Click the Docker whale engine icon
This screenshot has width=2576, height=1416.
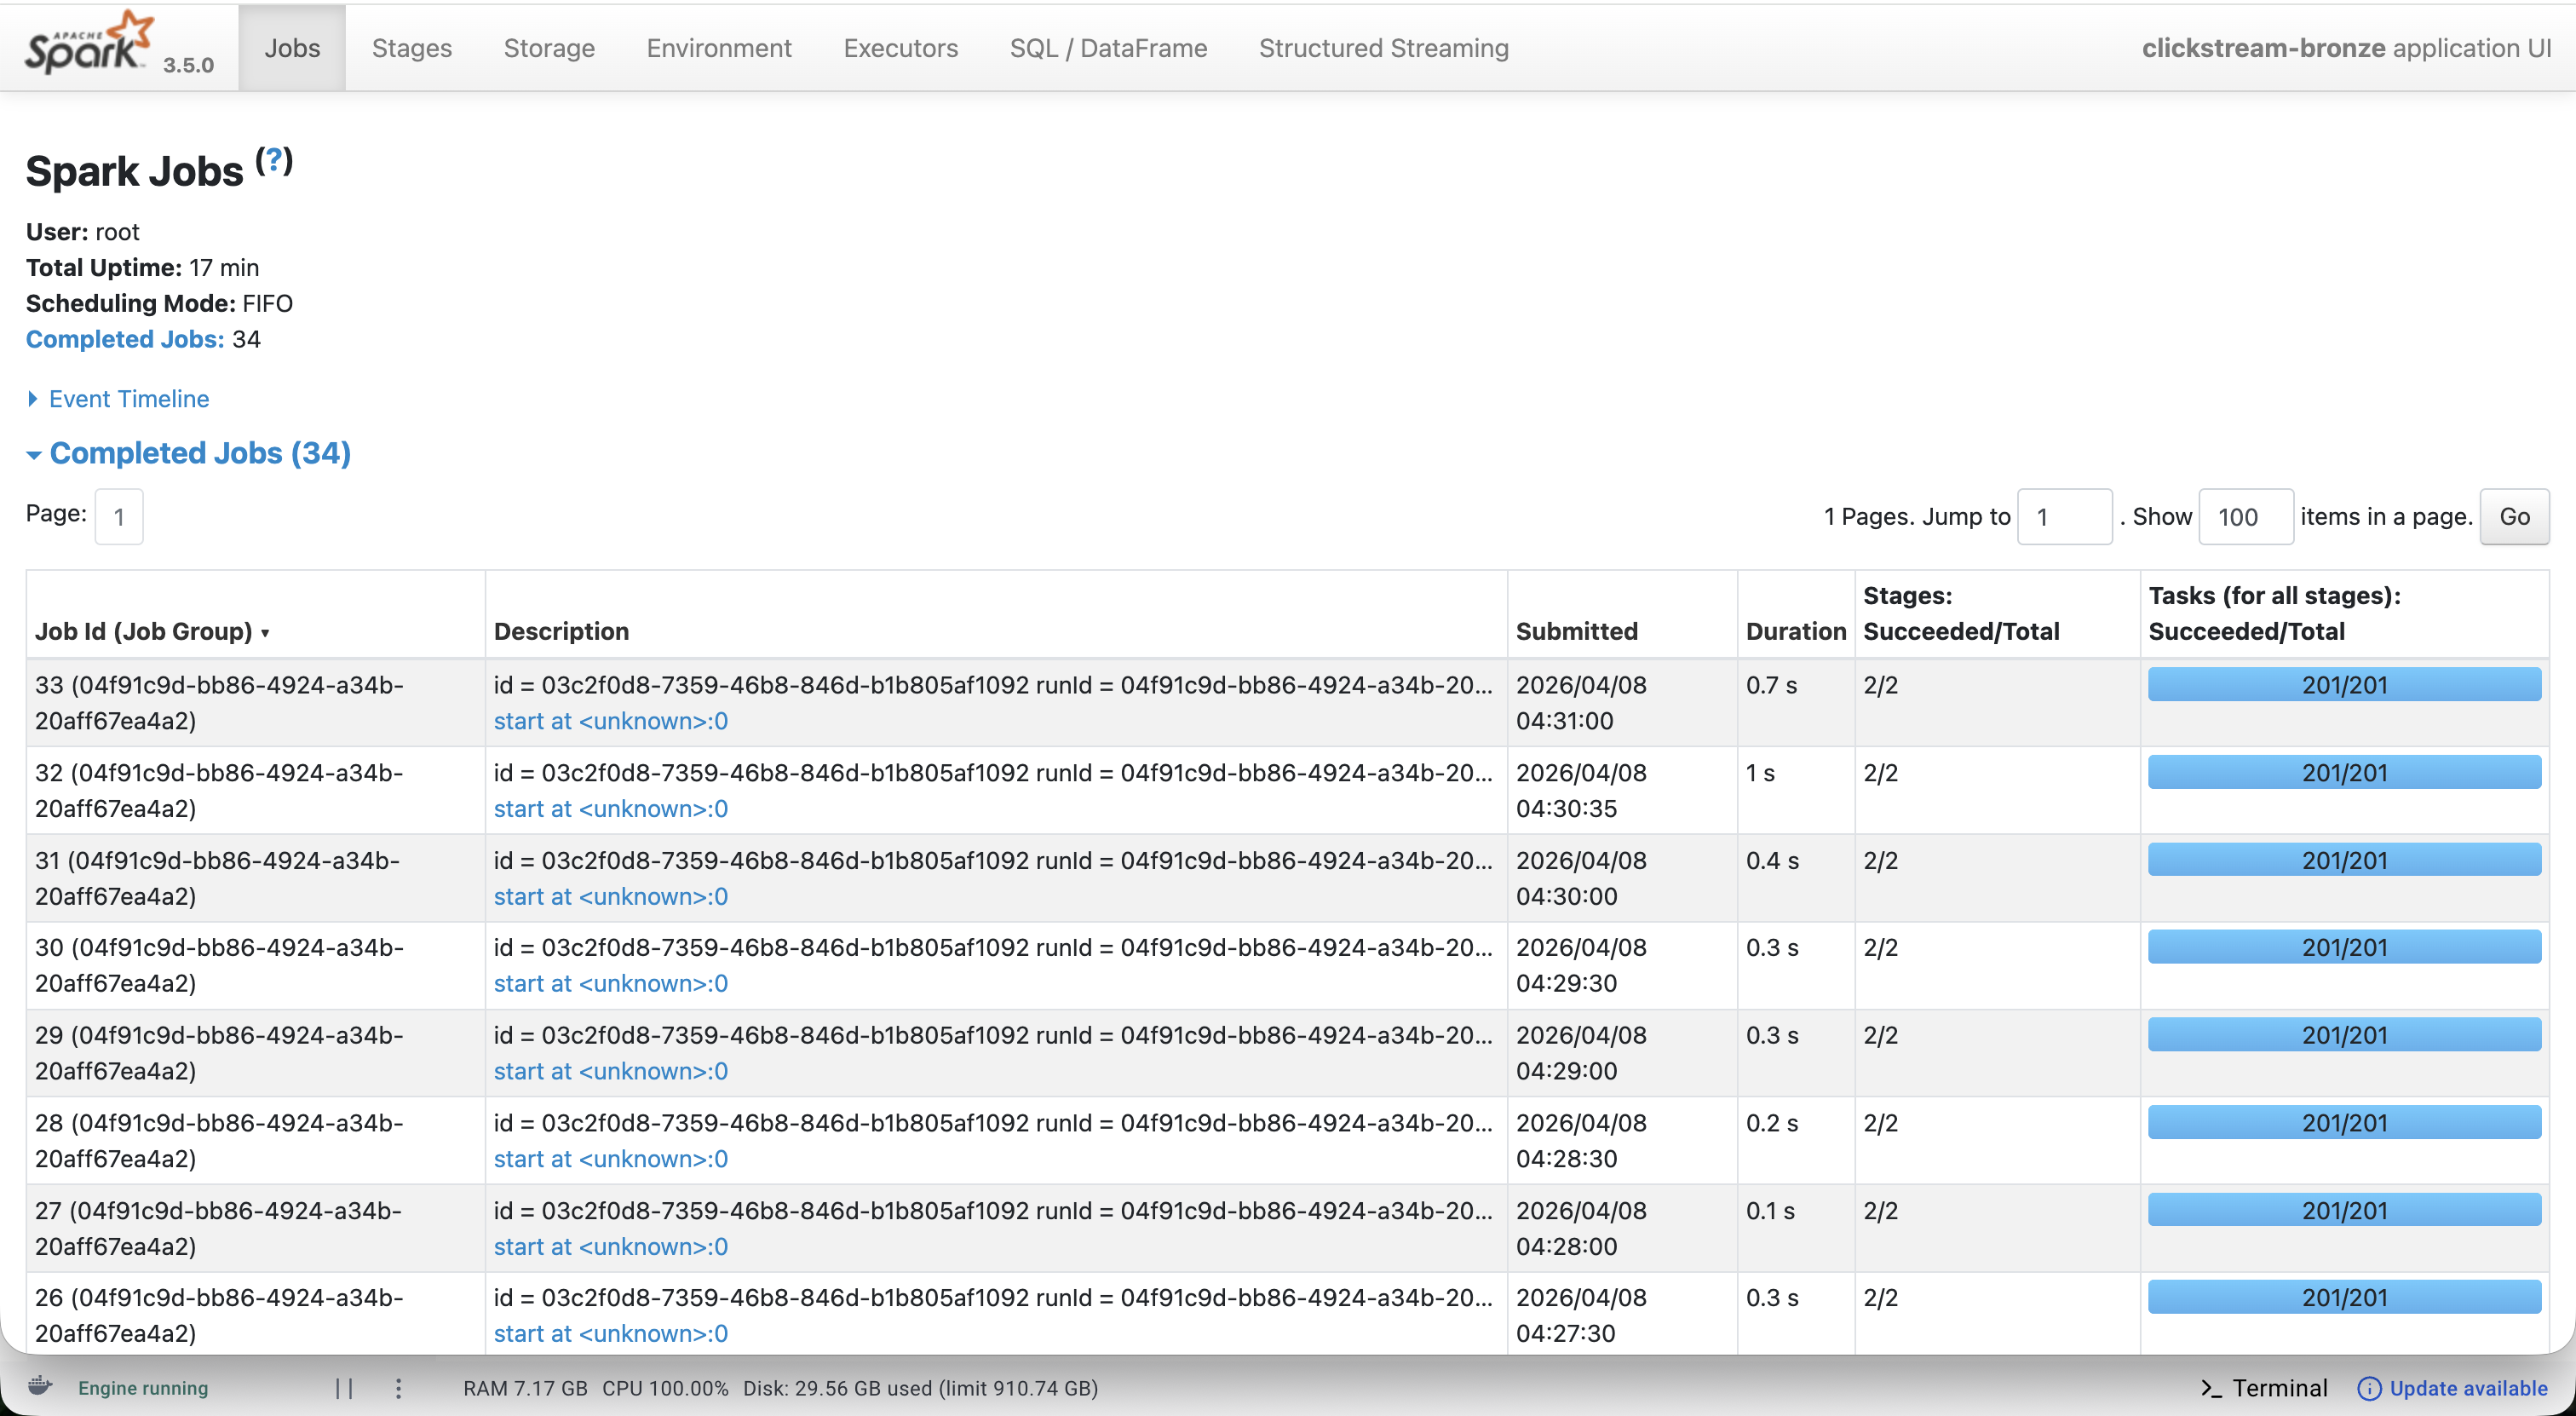point(40,1386)
